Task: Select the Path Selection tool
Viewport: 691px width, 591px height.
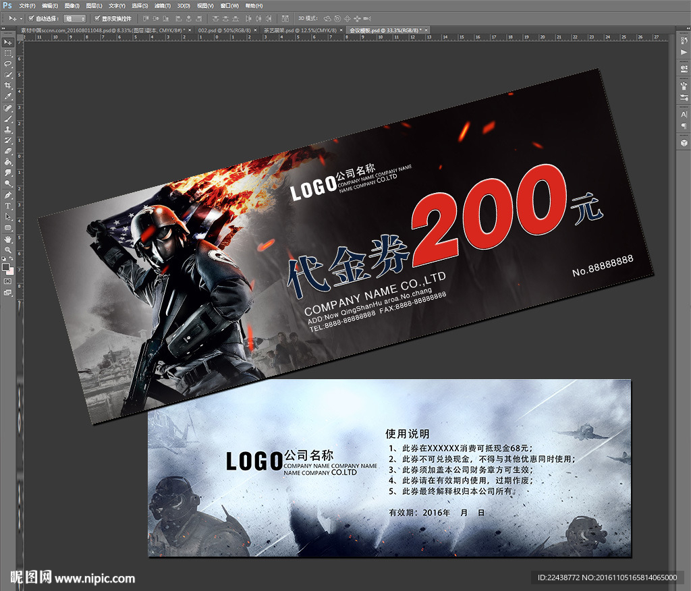Action: point(8,217)
